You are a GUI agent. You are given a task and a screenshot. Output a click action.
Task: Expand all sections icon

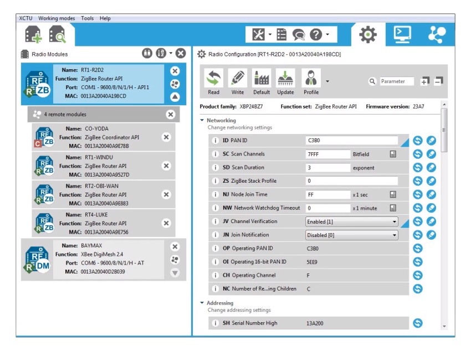425,81
